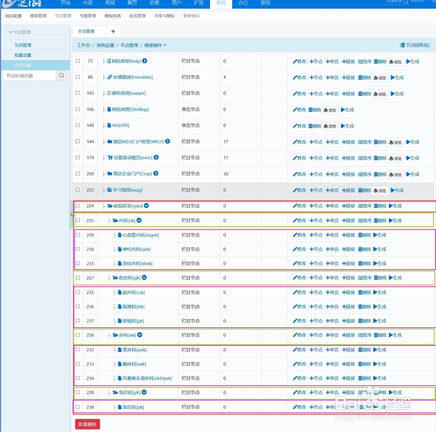Open the 内容 top menu
Viewport: 436px width, 432px height.
point(88,3)
